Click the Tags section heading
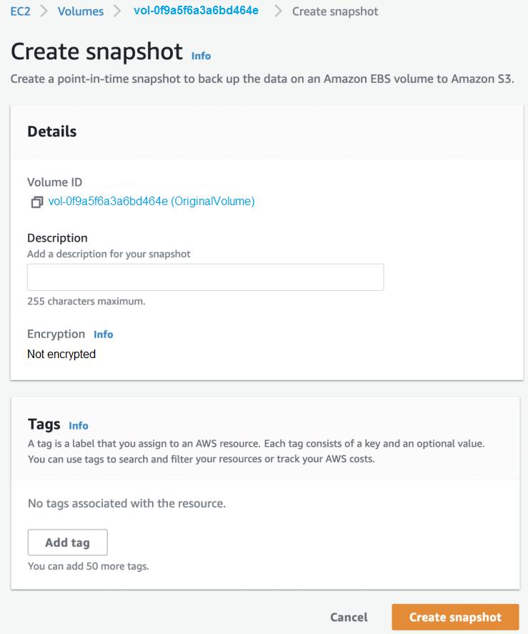Viewport: 528px width, 634px height. [44, 425]
